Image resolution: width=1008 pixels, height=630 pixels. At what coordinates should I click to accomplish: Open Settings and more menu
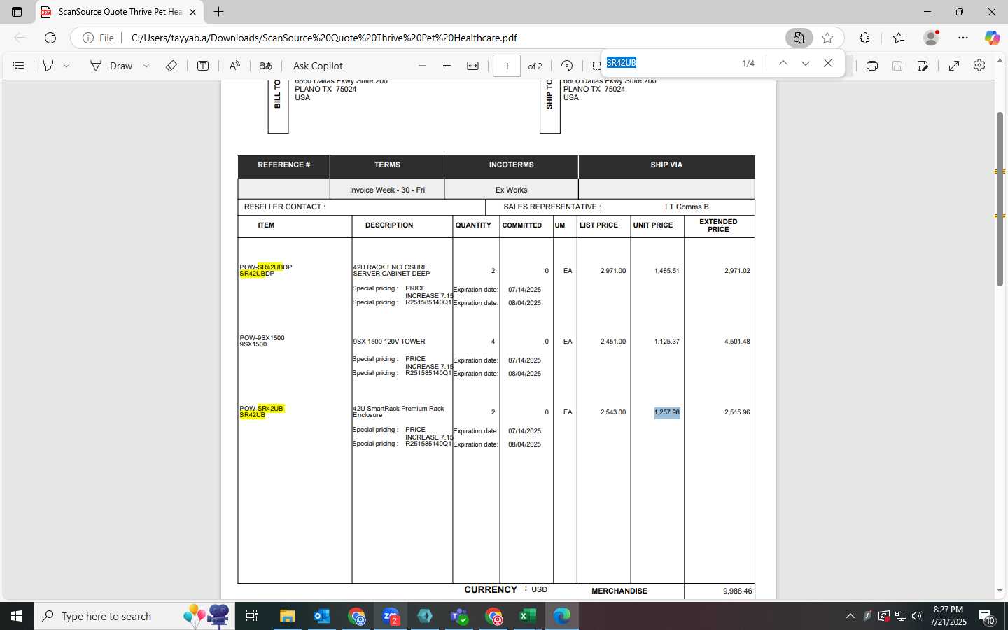(963, 38)
